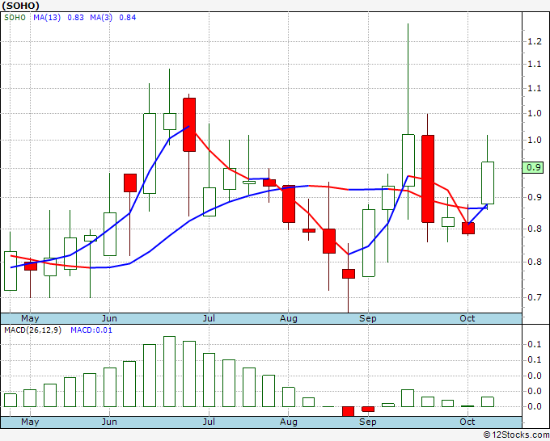Click the Oct label on the price chart axis
Screen dimensions: 550x441
467,318
